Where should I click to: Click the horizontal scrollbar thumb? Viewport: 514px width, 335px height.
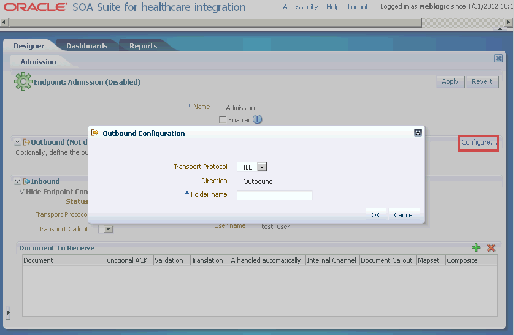[216, 23]
